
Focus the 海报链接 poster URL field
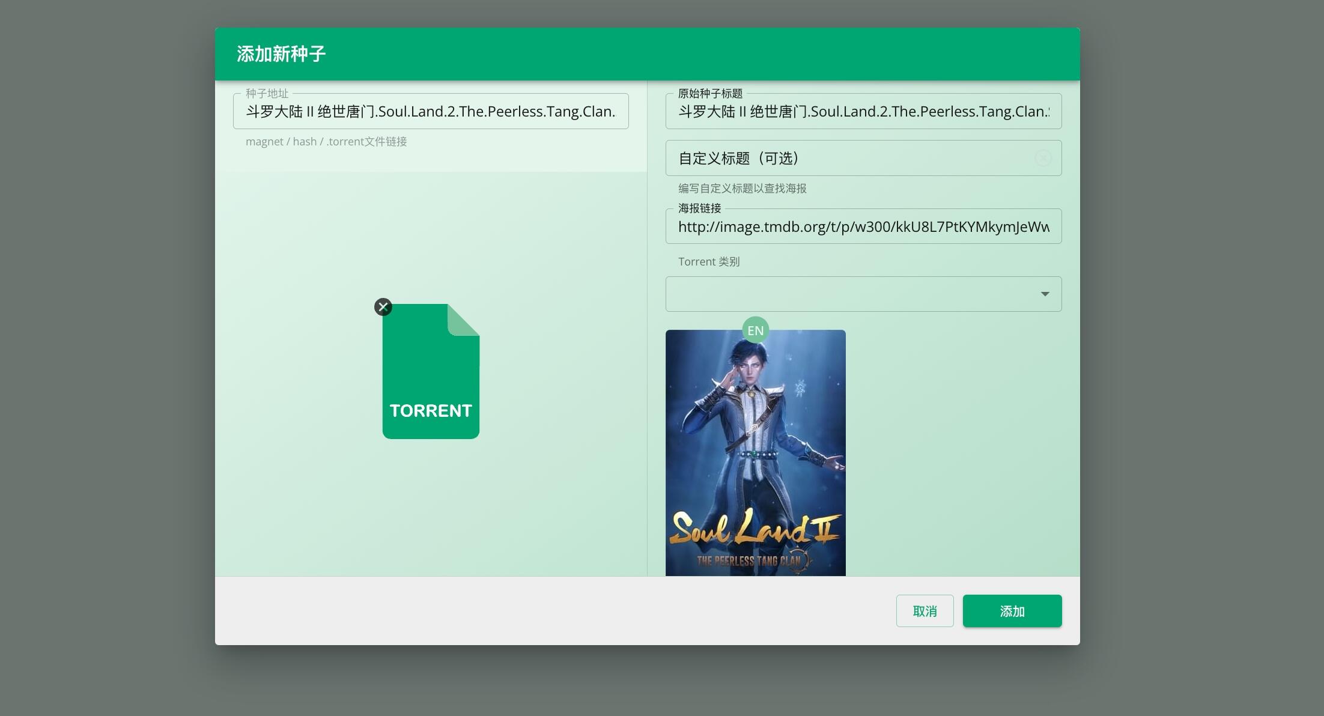[x=863, y=226]
